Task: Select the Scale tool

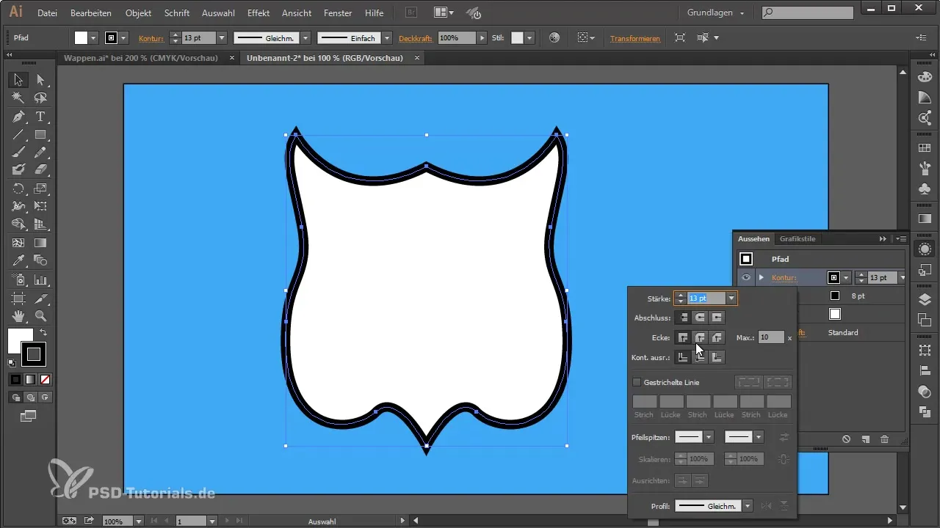Action: tap(40, 188)
